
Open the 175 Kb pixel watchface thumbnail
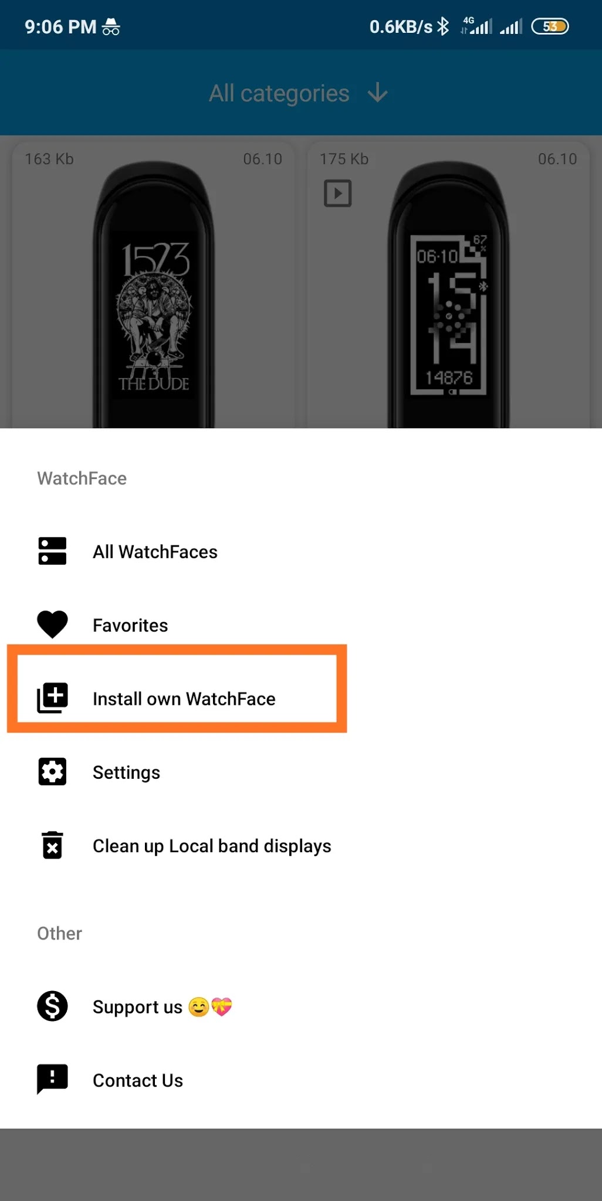coord(448,284)
